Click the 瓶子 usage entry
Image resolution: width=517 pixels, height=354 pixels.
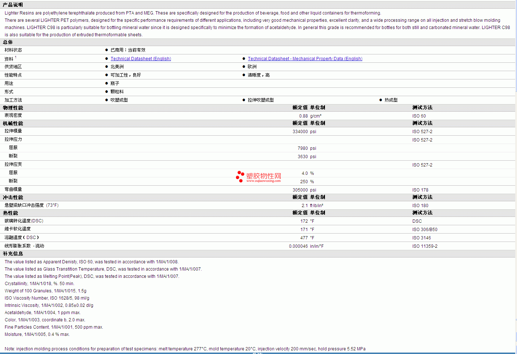pyautogui.click(x=115, y=83)
